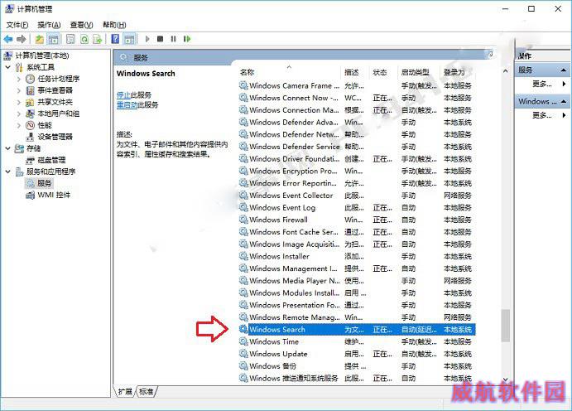This screenshot has height=411, width=572.
Task: Expand the 共享文件夹 tree node
Action: coord(19,102)
